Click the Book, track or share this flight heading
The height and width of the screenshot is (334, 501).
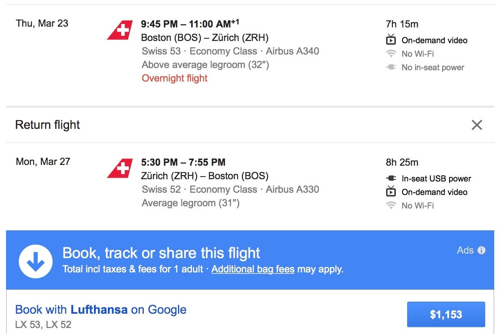(161, 253)
